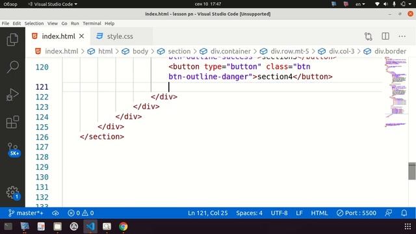
Task: Open the Help menu
Action: (109, 23)
